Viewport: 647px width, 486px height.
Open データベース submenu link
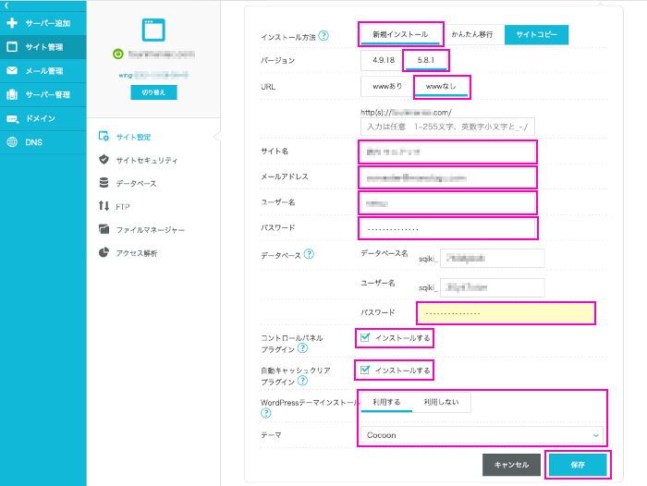136,183
